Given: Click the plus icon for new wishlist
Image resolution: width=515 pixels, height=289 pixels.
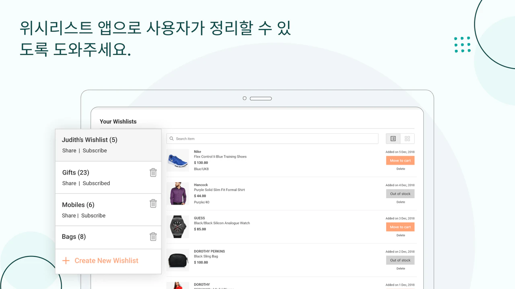Looking at the screenshot, I should click(x=66, y=261).
